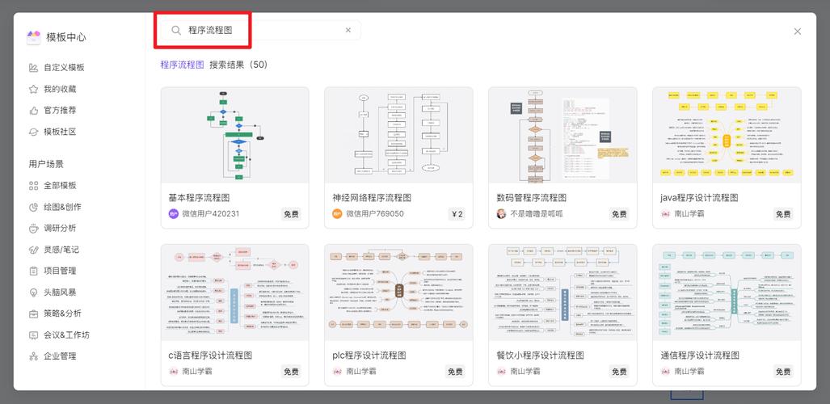Image resolution: width=830 pixels, height=404 pixels.
Task: Click the icon beside 灵感/笔记
Action: (33, 250)
